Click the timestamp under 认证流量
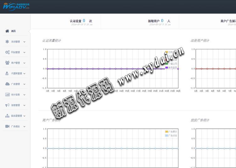Viewport: 236px width, 168px height. 82,24
